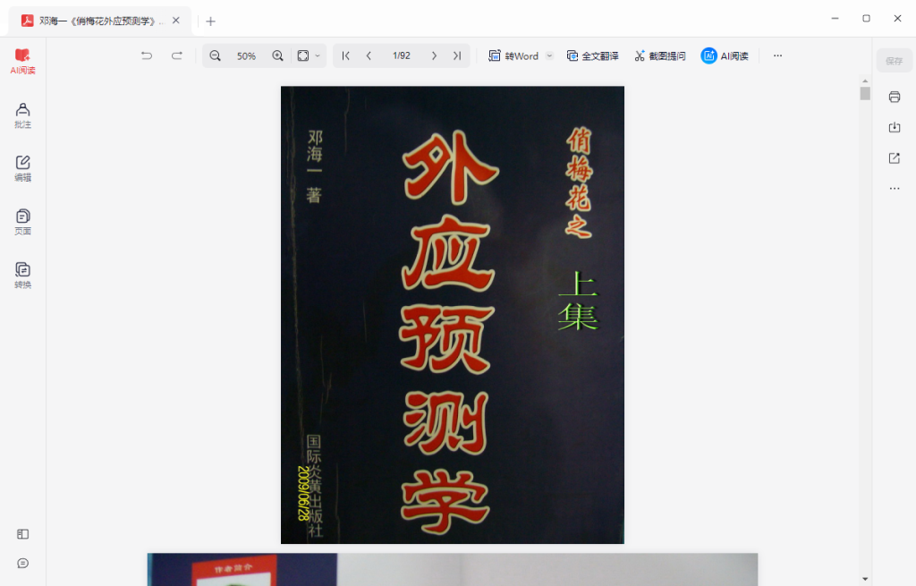916x586 pixels.
Task: Toggle the comment bubble at bottom left
Action: pos(22,564)
